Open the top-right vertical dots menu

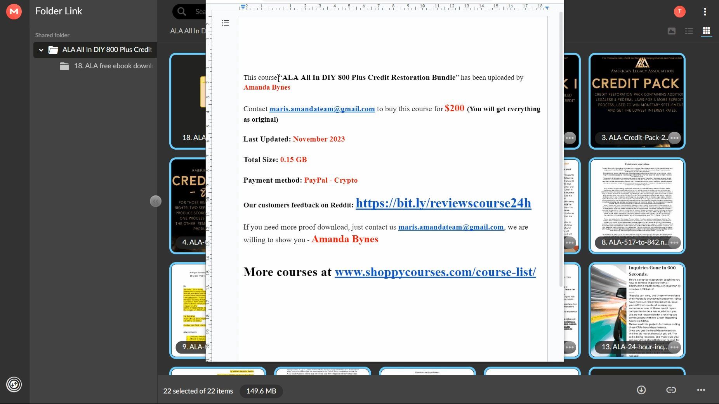tap(705, 12)
